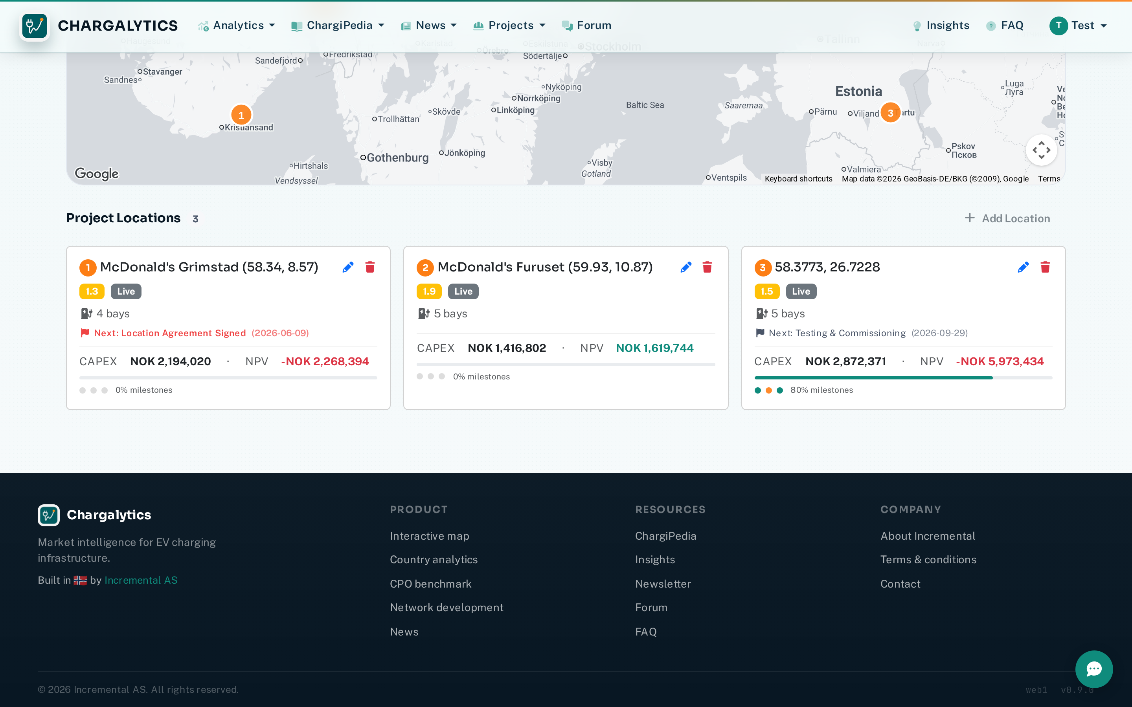This screenshot has height=707, width=1132.
Task: Click the orange badge 3 on third card
Action: (763, 267)
